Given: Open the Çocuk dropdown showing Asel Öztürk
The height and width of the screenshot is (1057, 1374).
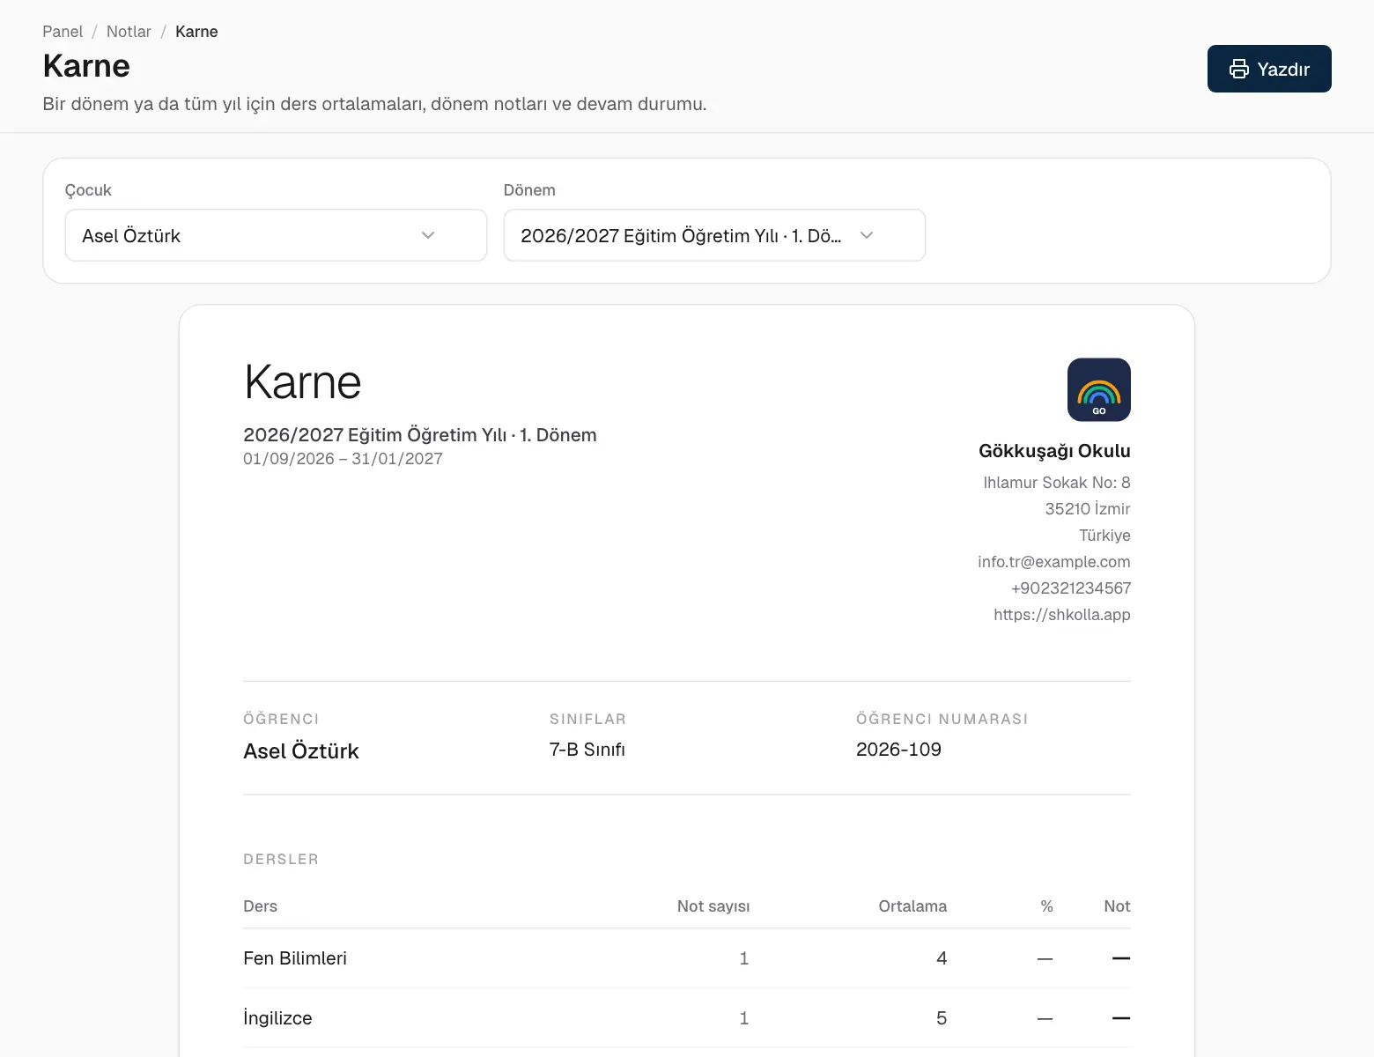Looking at the screenshot, I should click(276, 235).
